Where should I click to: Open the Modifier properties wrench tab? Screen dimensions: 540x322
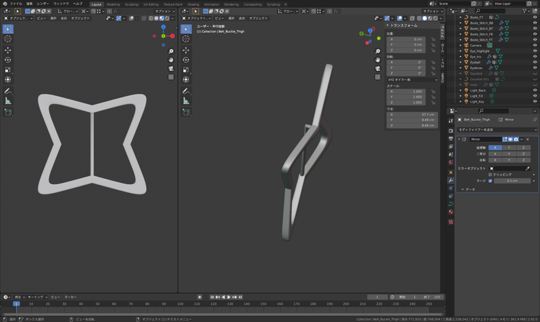(x=451, y=180)
